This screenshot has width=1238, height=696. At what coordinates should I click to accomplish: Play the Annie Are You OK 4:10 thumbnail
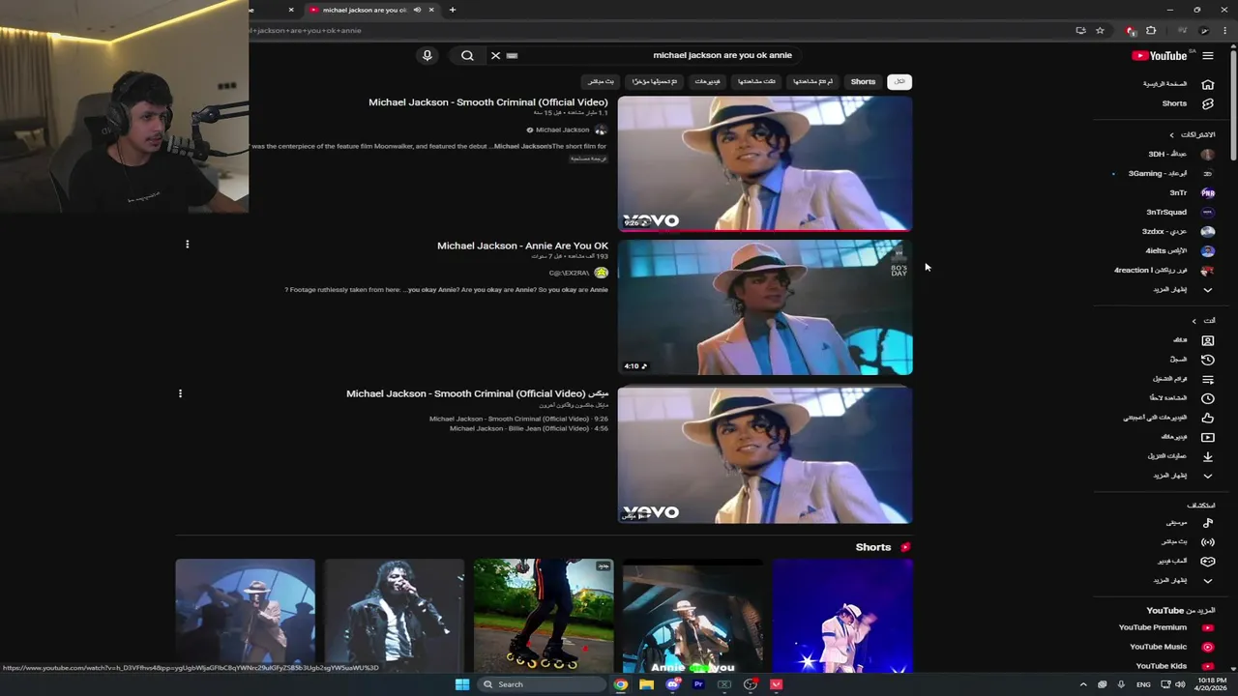764,307
